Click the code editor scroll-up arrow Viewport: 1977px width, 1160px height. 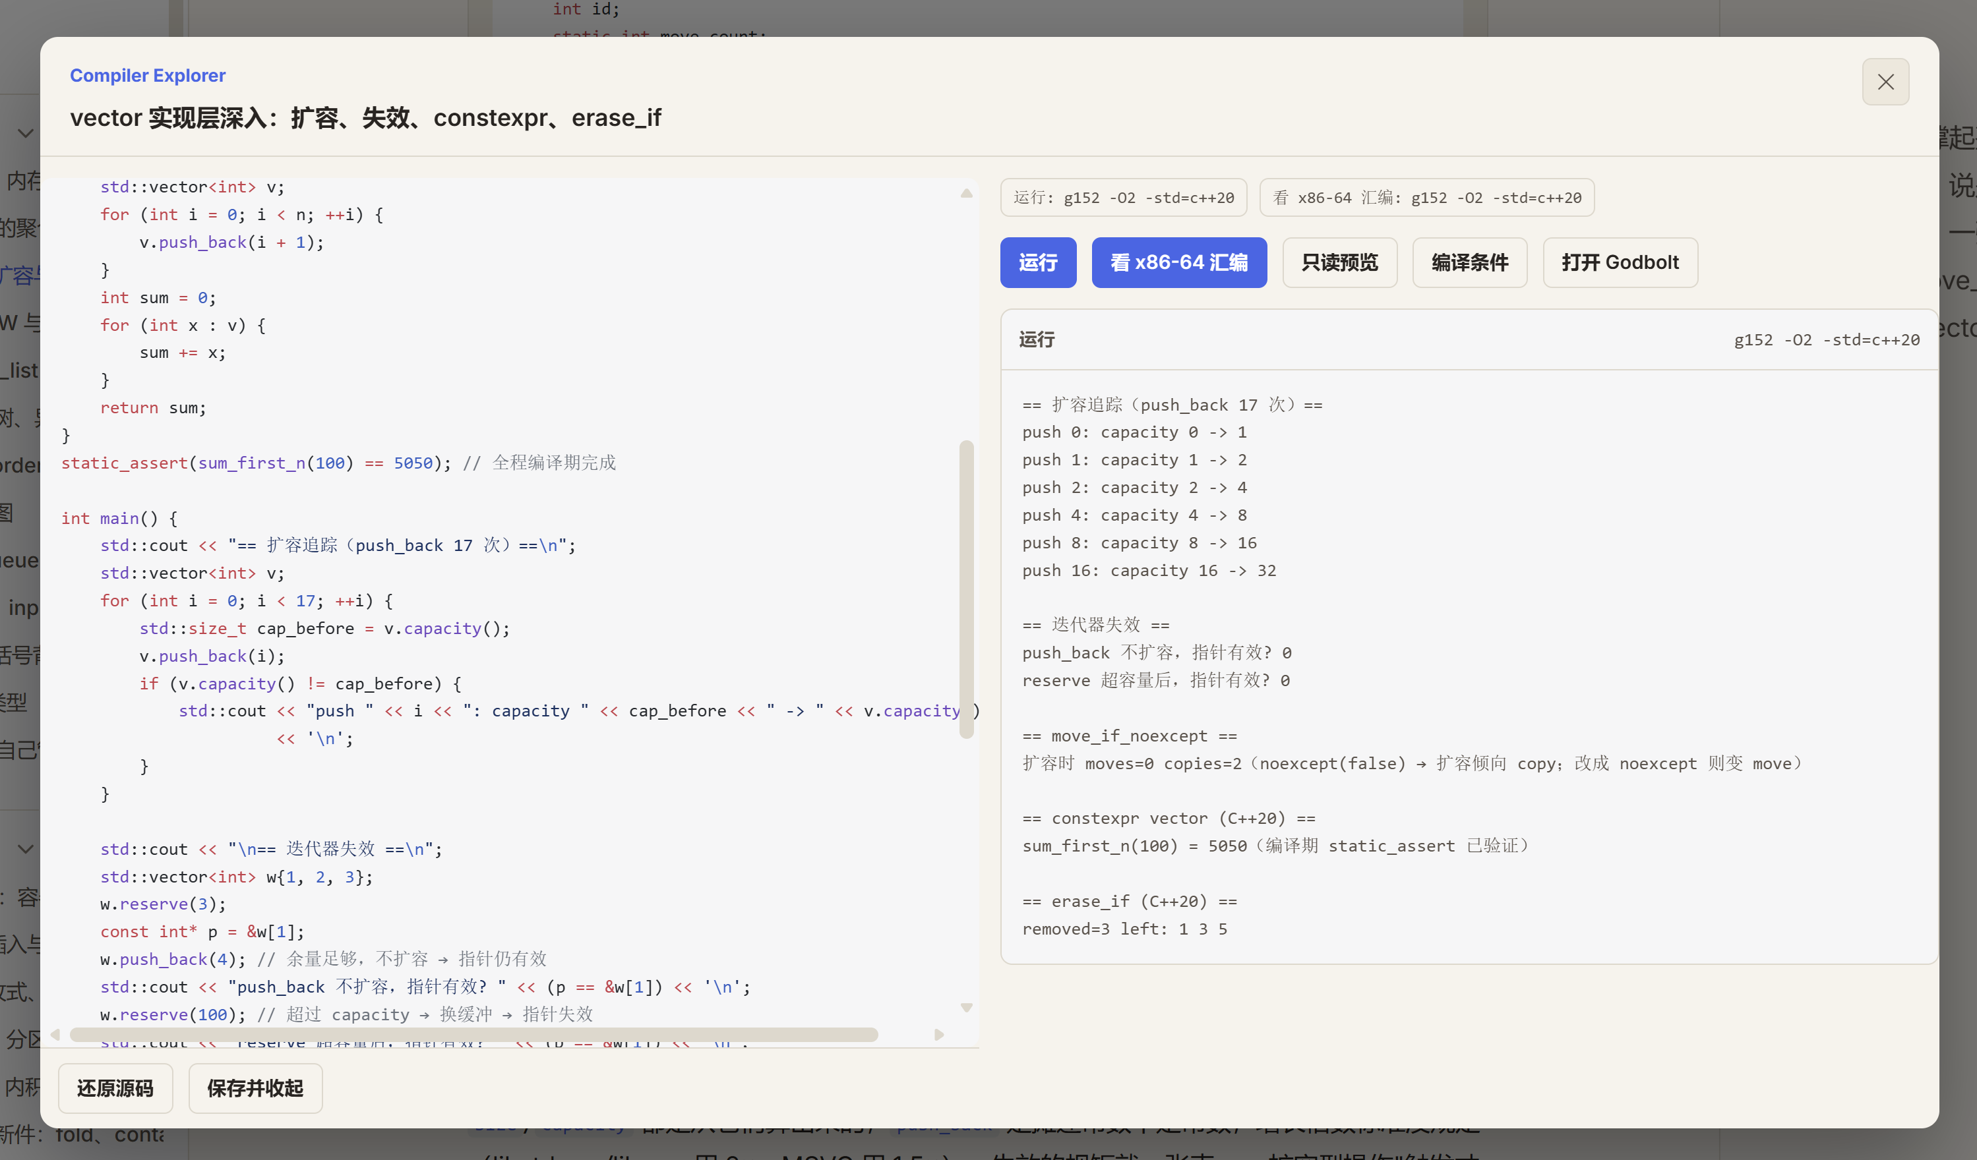click(x=967, y=193)
